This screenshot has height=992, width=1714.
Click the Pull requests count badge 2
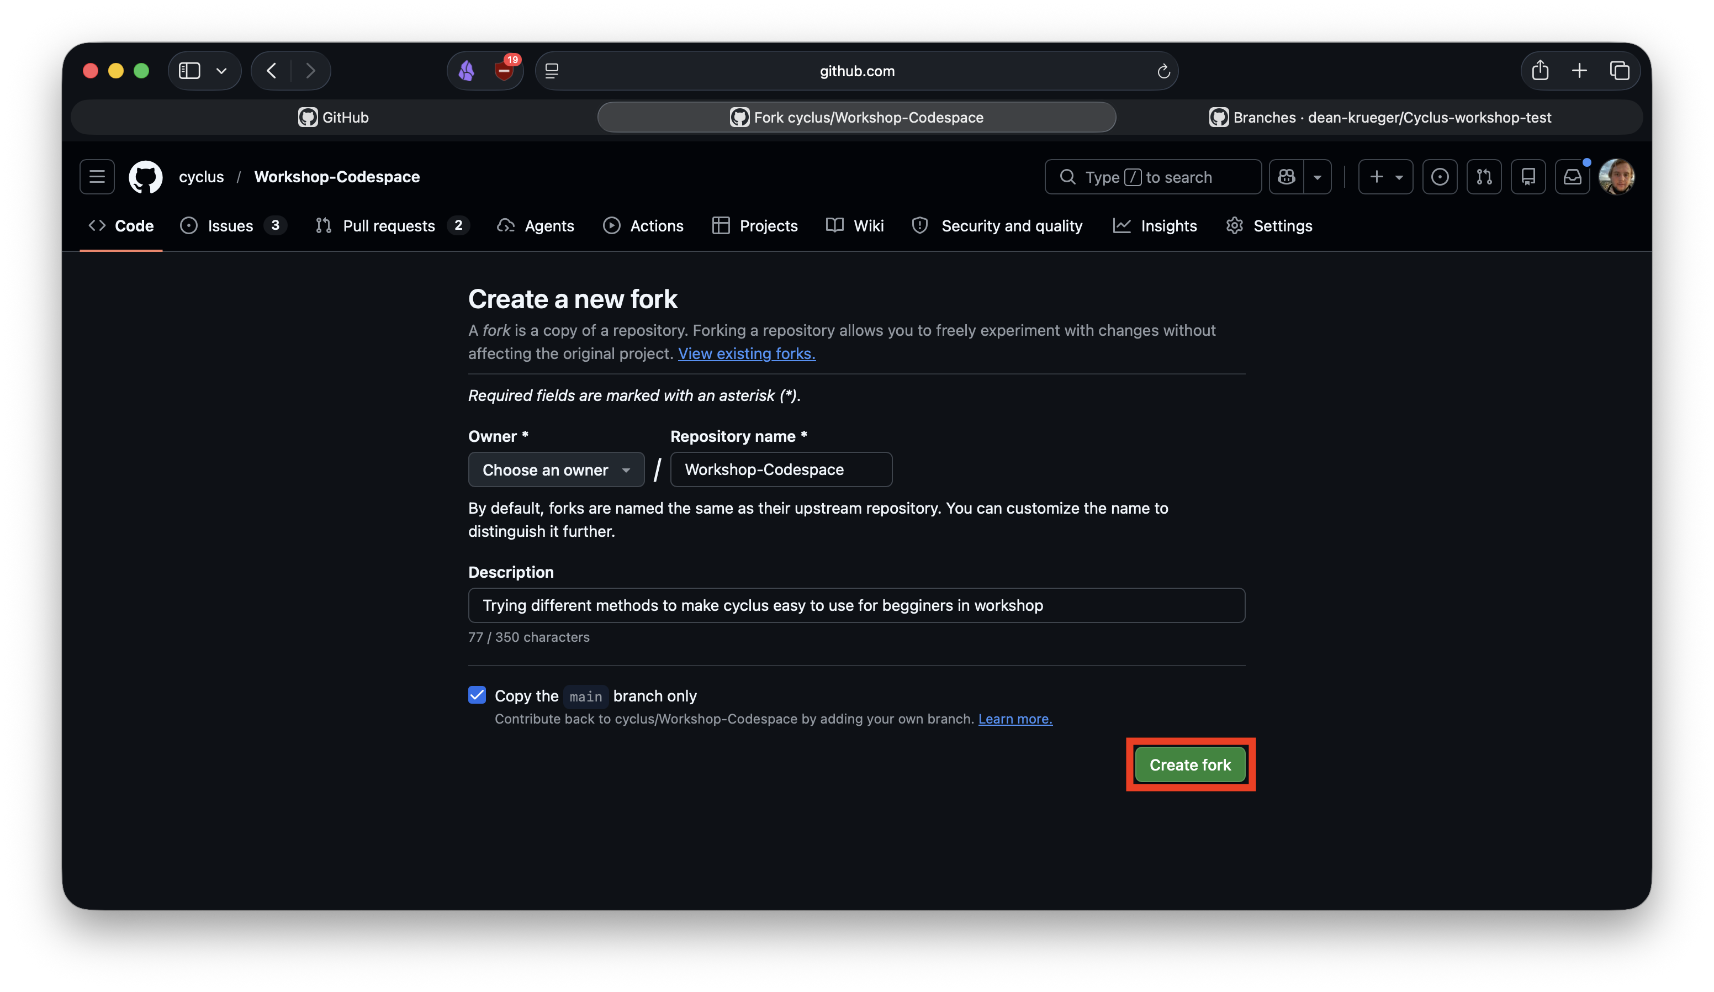click(x=458, y=225)
